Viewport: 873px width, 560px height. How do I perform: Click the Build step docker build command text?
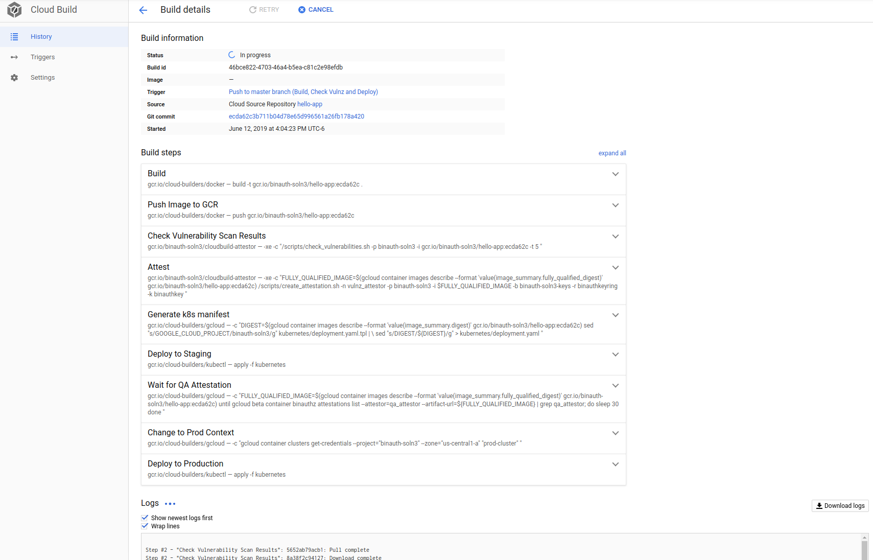click(x=255, y=184)
